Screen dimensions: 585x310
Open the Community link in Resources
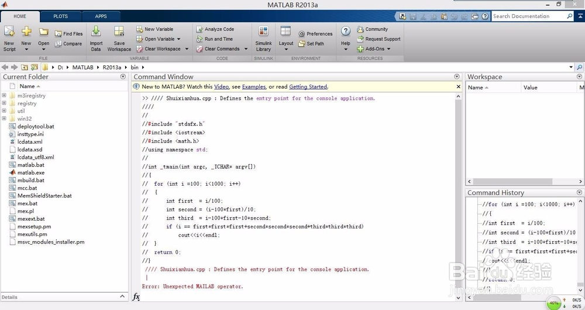(x=372, y=29)
